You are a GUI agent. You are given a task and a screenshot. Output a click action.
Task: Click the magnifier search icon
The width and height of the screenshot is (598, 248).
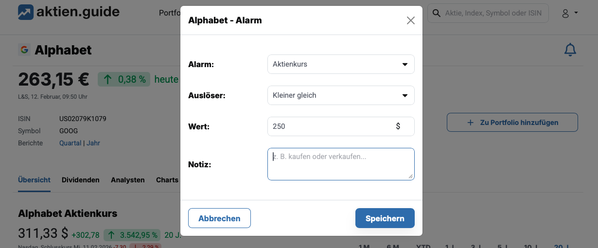[x=436, y=13]
